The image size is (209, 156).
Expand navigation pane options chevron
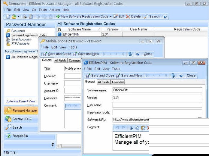[53, 144]
